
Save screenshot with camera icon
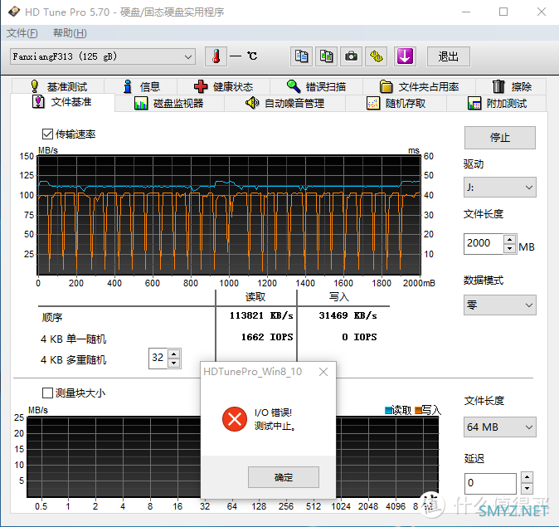(351, 56)
